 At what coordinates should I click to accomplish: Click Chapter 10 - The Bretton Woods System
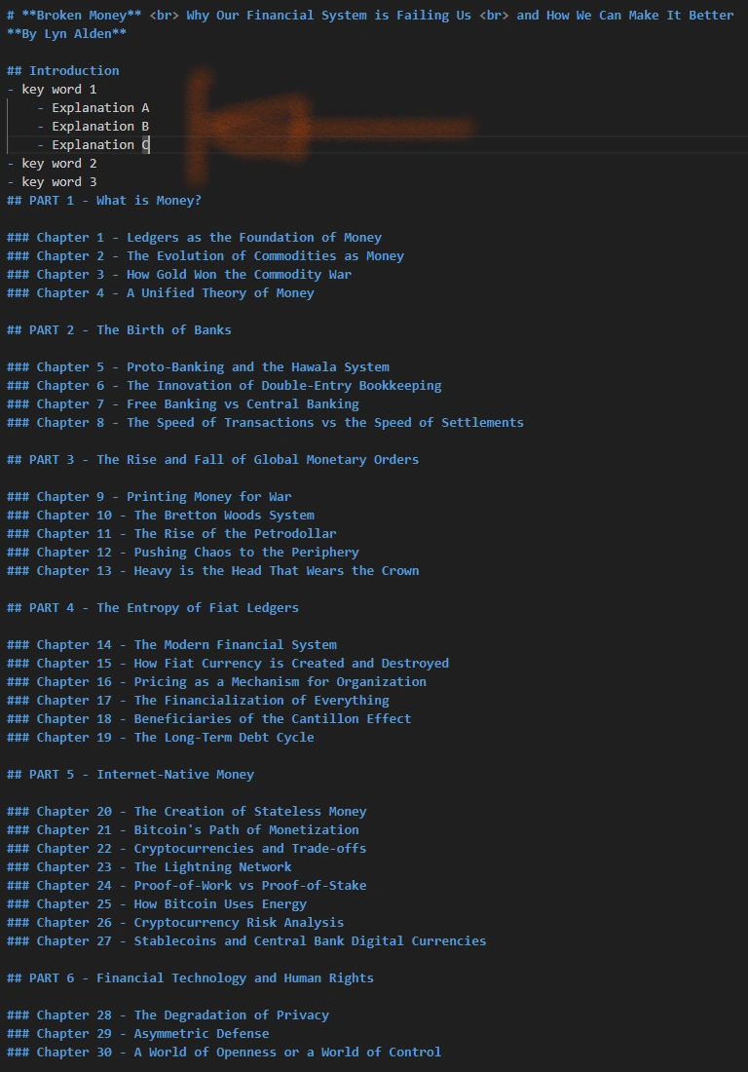pos(161,515)
